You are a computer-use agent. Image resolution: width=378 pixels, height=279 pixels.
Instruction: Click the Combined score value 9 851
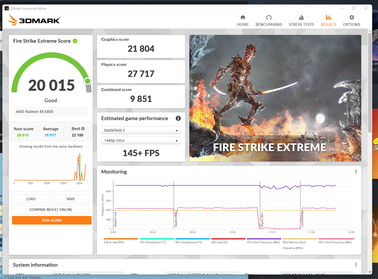(x=141, y=99)
